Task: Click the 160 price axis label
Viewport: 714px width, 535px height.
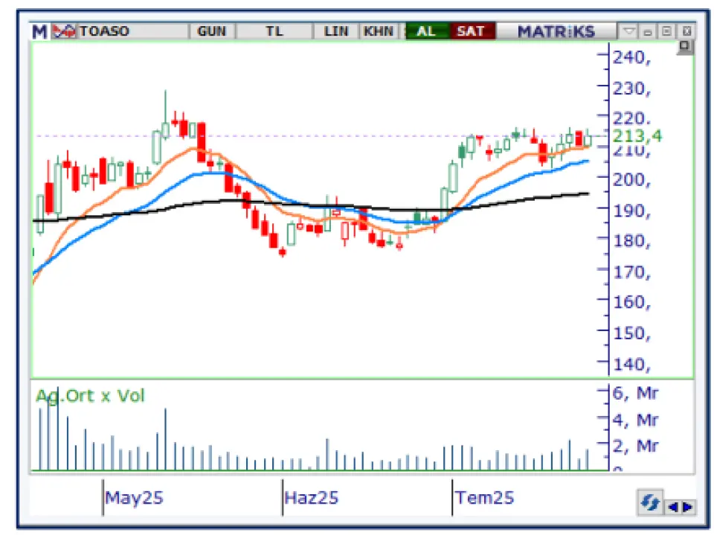Action: (632, 302)
